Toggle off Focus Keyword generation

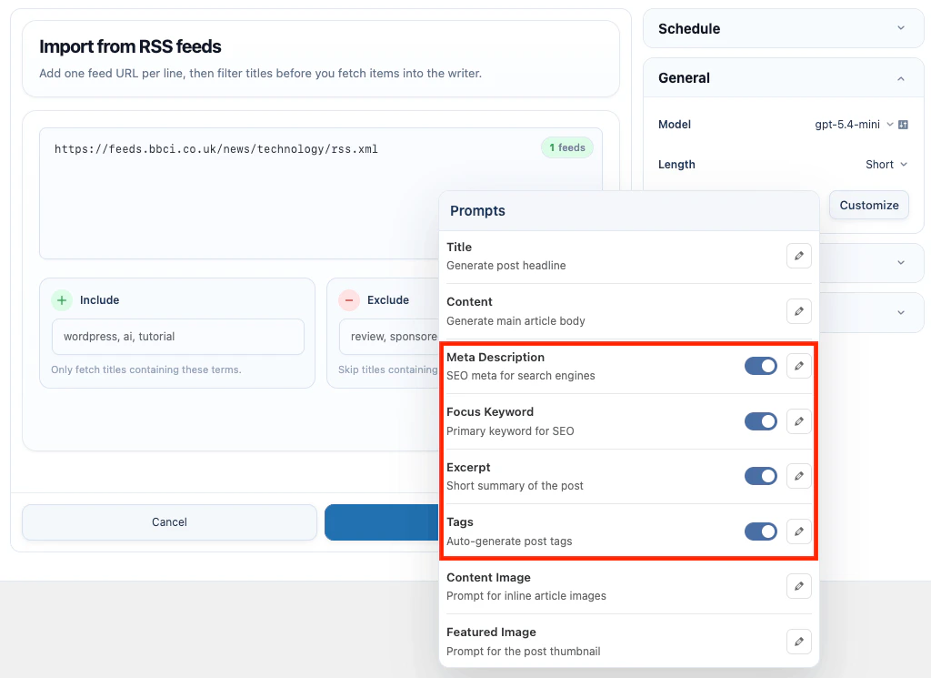click(x=761, y=421)
